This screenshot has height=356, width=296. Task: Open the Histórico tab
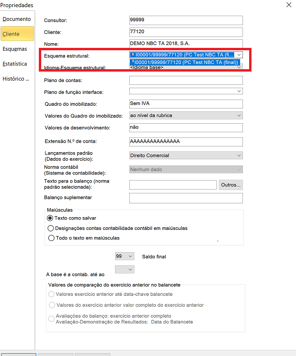coord(16,79)
